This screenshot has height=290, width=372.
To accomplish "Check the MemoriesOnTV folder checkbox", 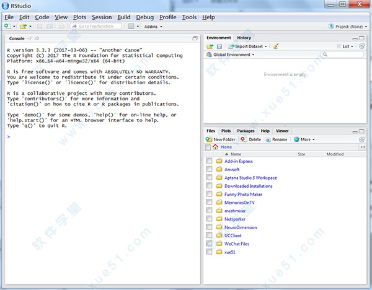I will coord(209,202).
